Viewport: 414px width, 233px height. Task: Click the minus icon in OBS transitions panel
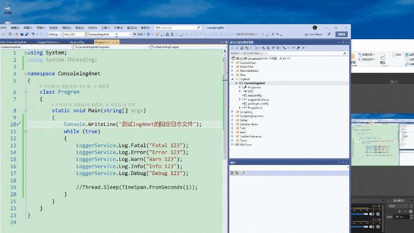405,212
